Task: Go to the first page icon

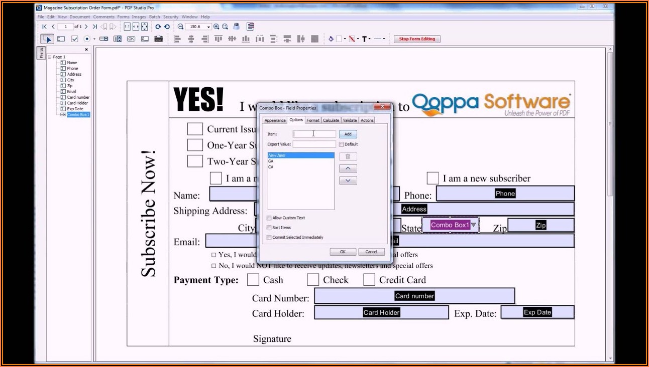Action: 44,27
